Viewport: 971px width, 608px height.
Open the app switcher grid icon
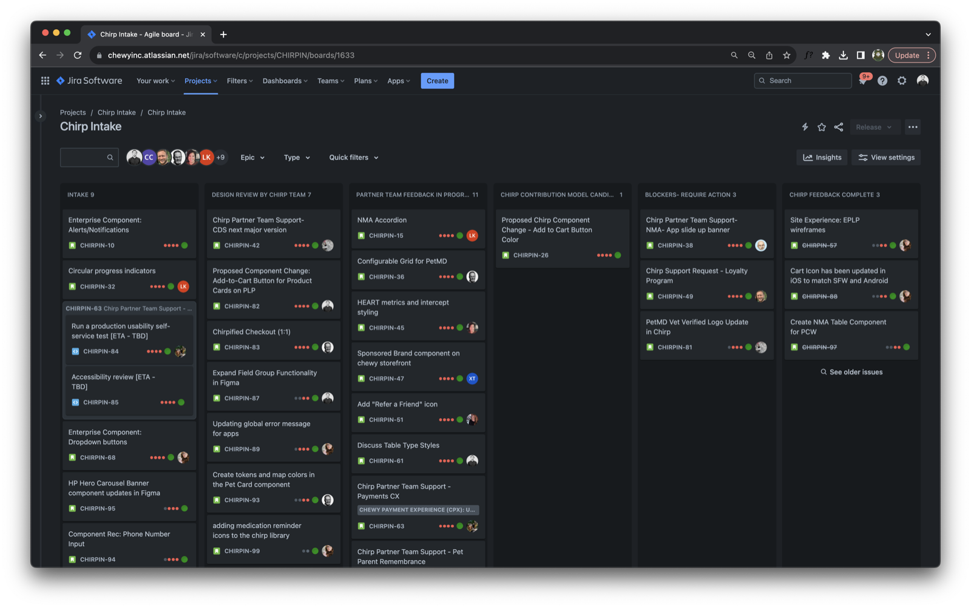tap(45, 81)
